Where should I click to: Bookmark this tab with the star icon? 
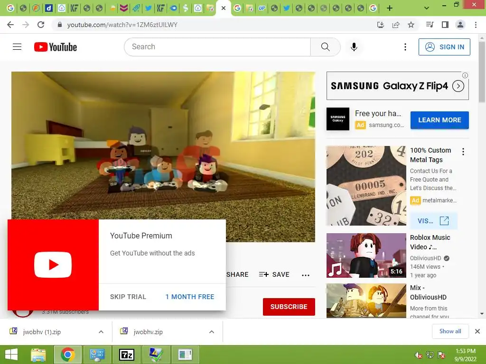pyautogui.click(x=411, y=25)
